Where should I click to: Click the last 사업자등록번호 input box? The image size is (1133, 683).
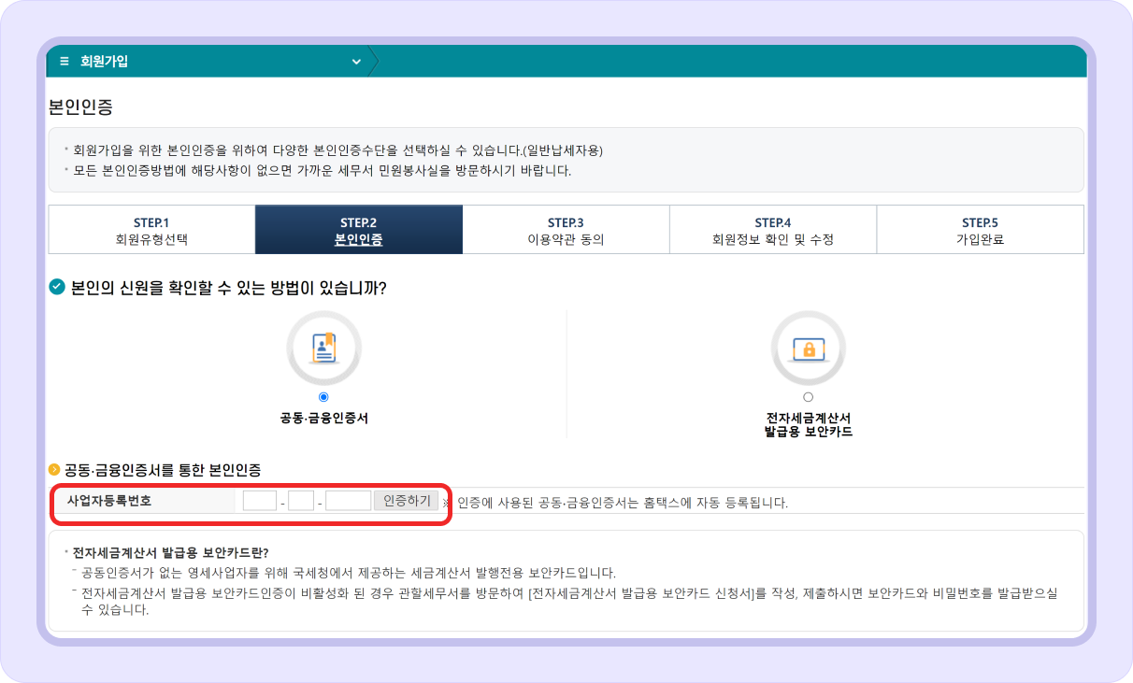coord(349,500)
